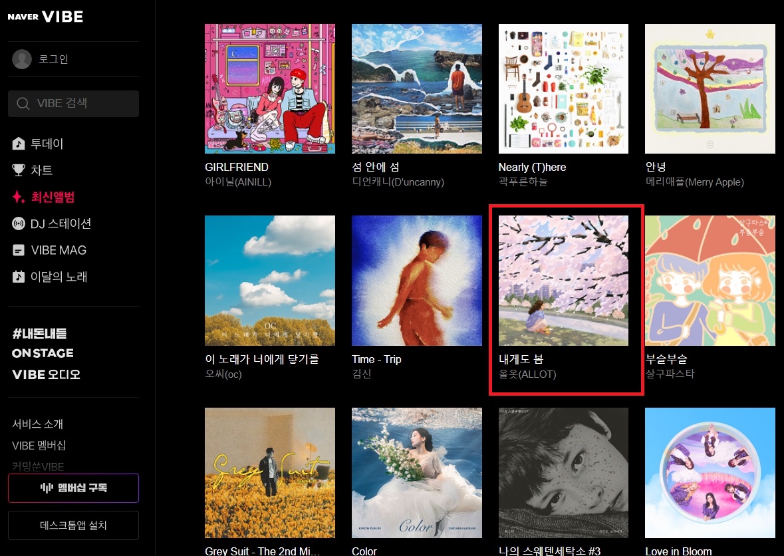Click artist name 올옷(ALLOT)
784x556 pixels.
pyautogui.click(x=527, y=374)
